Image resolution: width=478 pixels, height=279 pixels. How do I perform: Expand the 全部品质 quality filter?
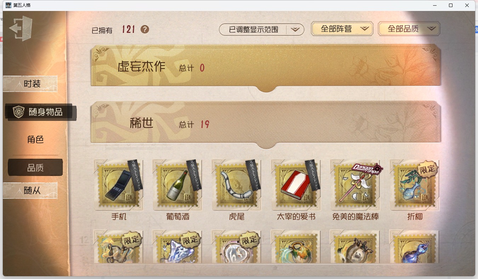point(409,29)
